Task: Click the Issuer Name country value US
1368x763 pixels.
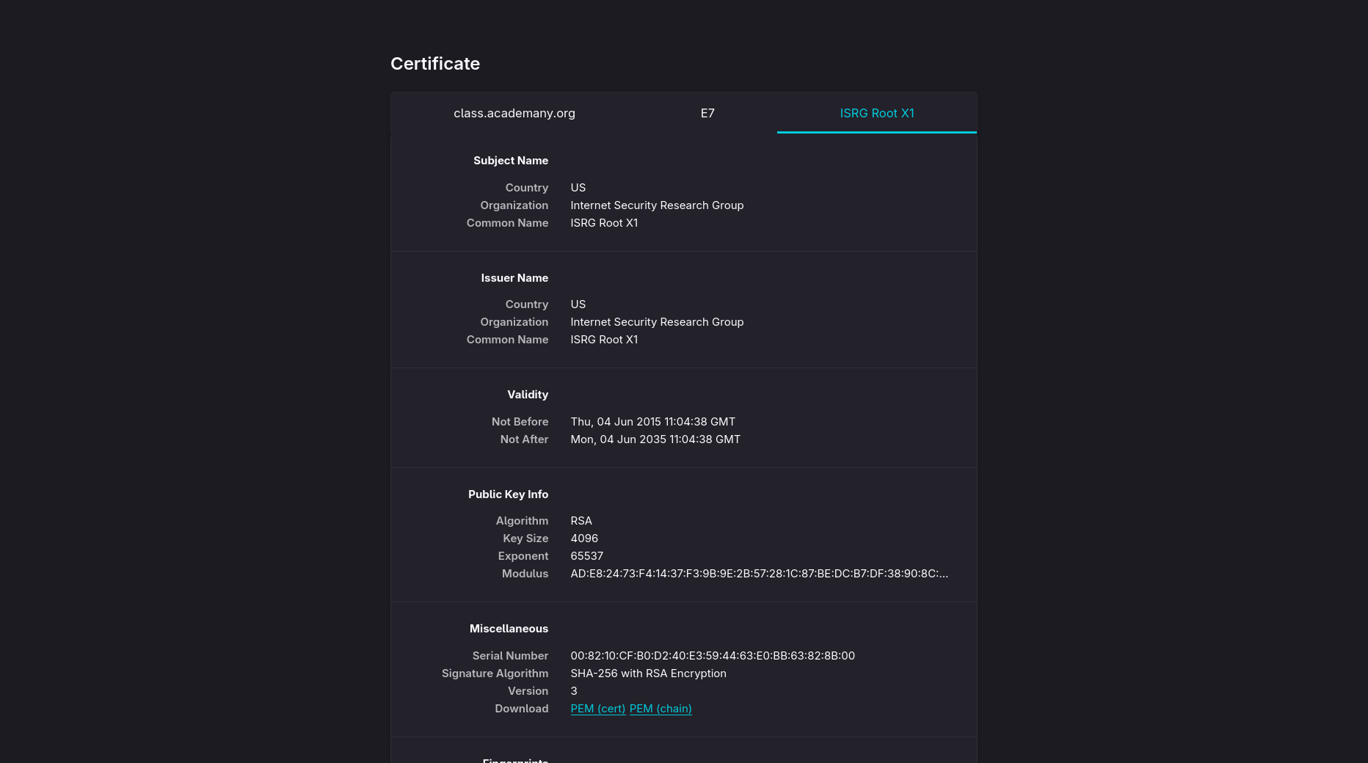Action: coord(578,304)
